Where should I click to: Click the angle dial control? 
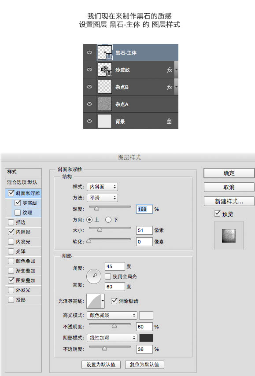click(94, 276)
